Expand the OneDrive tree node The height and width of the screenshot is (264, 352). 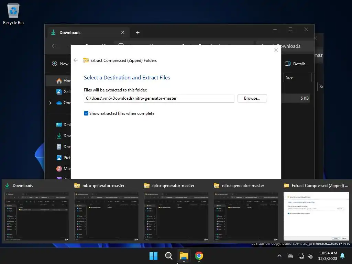click(50, 103)
